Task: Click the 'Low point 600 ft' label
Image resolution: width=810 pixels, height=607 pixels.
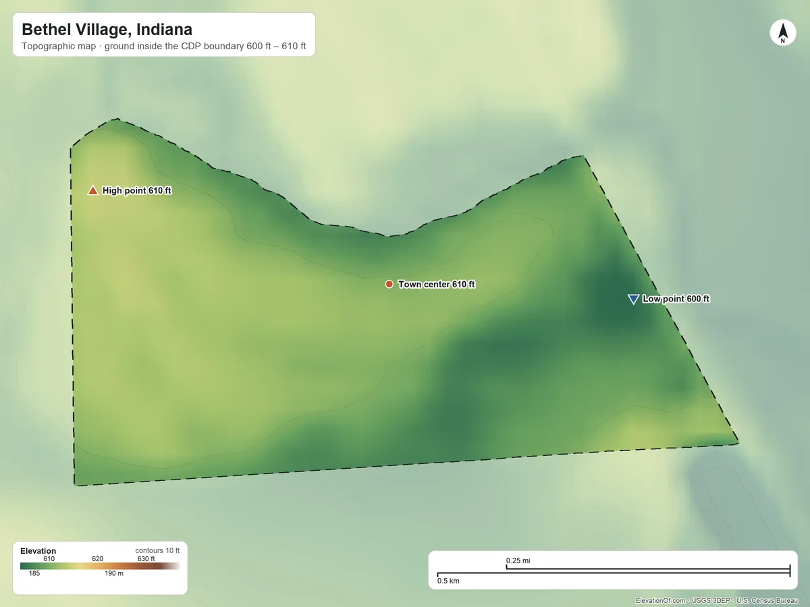Action: pyautogui.click(x=676, y=299)
